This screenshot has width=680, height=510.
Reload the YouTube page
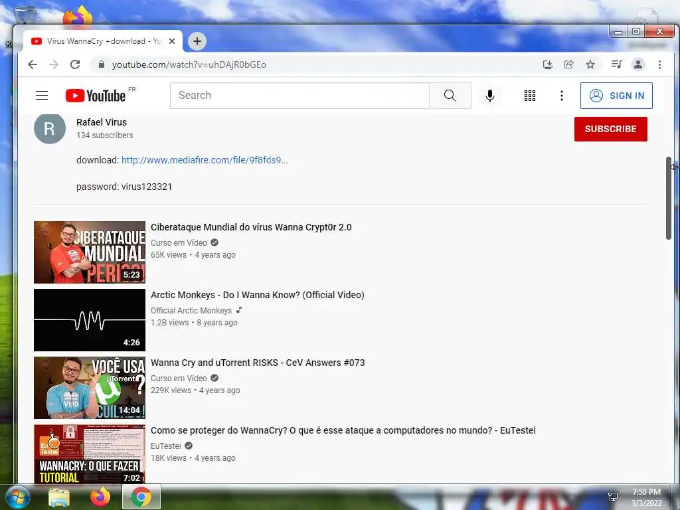tap(75, 64)
